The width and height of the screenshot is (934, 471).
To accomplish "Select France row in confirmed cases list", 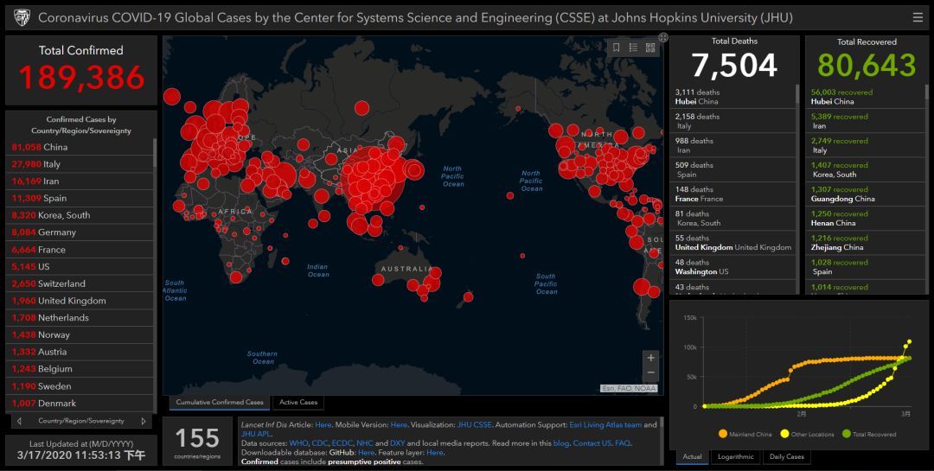I will (x=81, y=250).
